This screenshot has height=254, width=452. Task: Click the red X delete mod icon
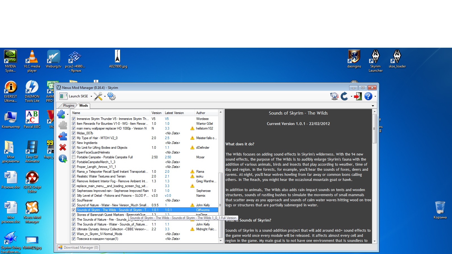tap(63, 147)
